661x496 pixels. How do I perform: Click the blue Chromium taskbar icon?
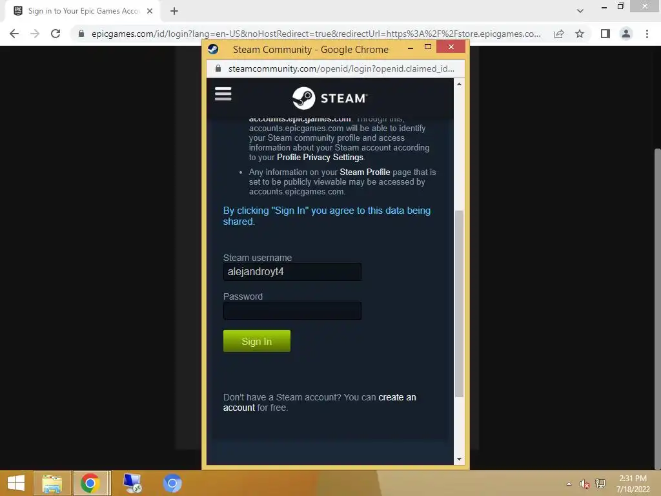[172, 483]
